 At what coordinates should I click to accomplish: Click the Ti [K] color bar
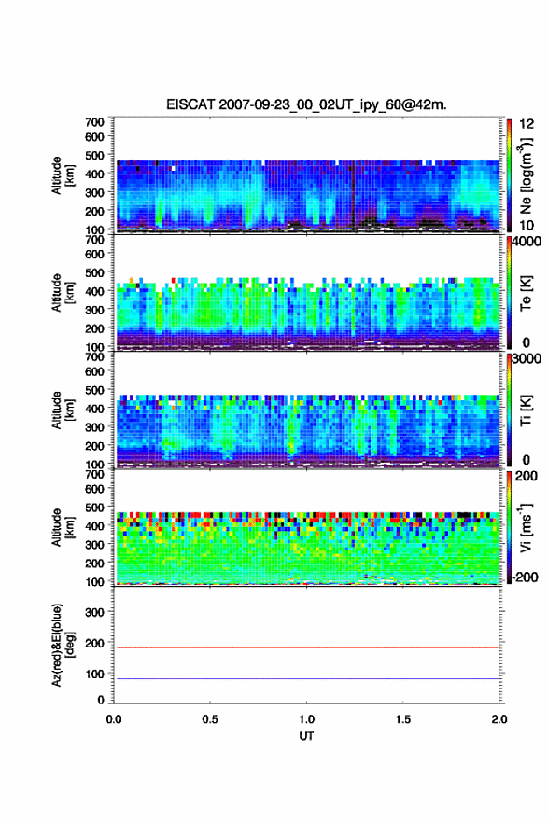pos(509,410)
